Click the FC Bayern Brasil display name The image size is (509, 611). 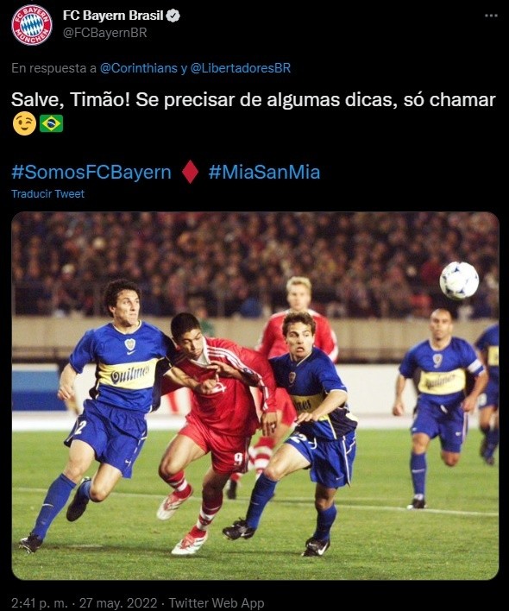[x=113, y=16]
